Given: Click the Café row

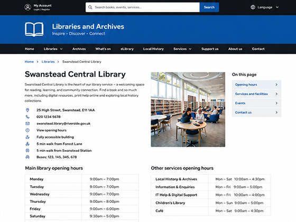Looking at the screenshot, I should [211, 211].
